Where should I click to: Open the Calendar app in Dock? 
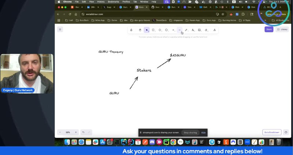coord(138,142)
